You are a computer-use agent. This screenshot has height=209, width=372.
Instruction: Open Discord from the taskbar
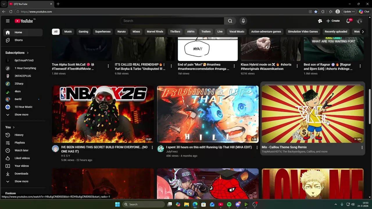[238, 204]
